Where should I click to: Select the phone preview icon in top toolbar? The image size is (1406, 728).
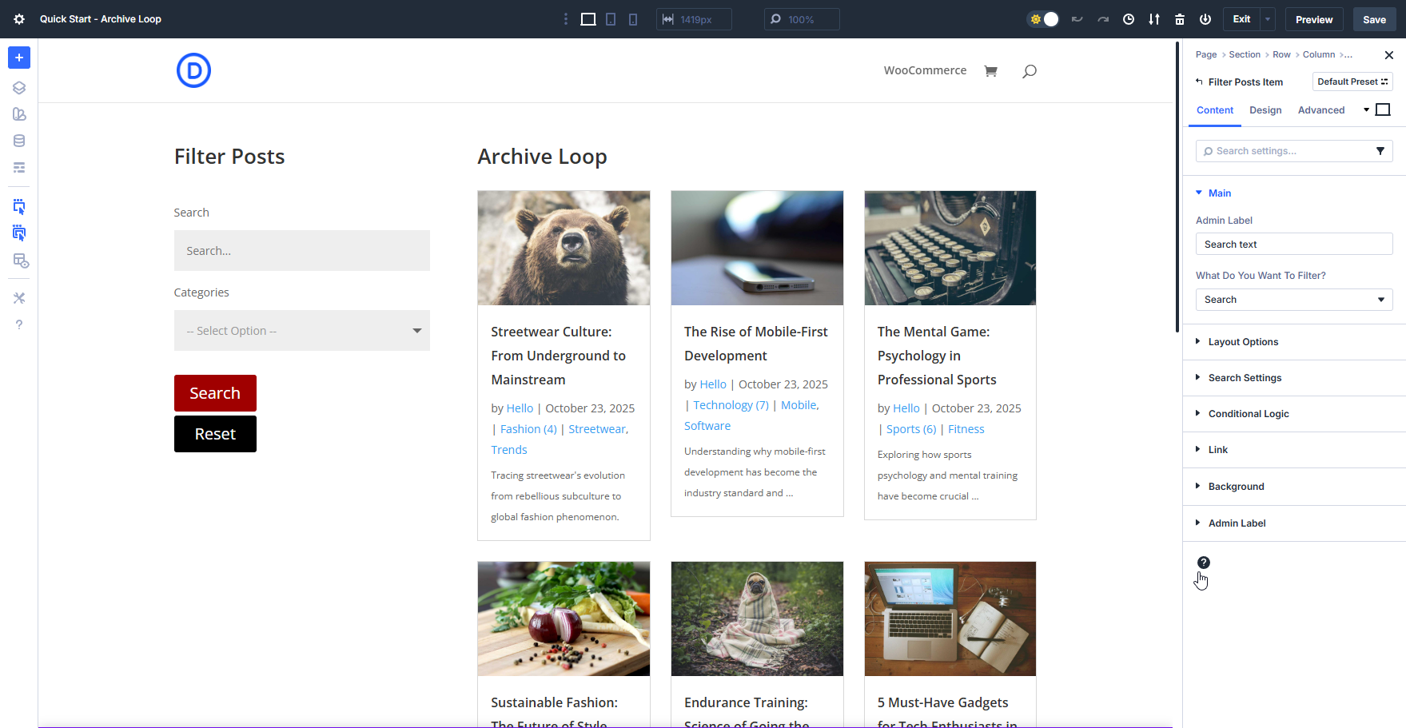point(632,18)
